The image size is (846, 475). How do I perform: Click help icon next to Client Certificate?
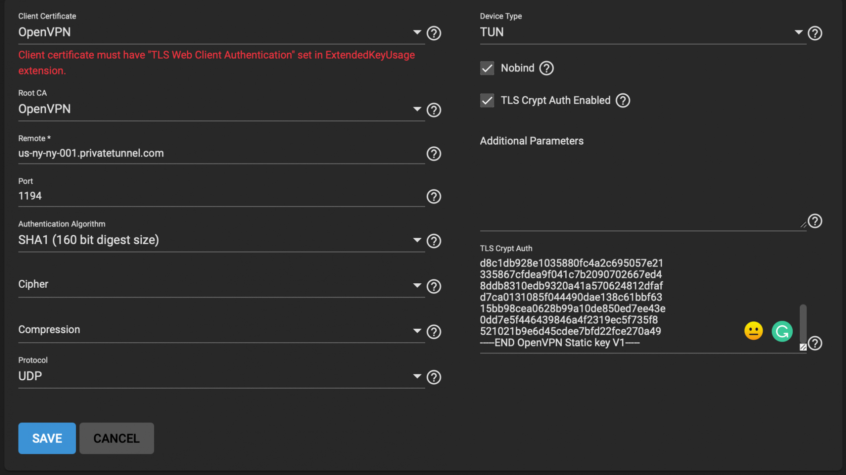(x=434, y=33)
